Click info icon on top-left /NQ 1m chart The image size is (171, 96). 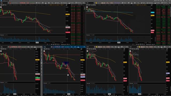1,7
